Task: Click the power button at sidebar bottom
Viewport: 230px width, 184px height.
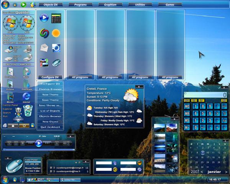Action: point(24,126)
